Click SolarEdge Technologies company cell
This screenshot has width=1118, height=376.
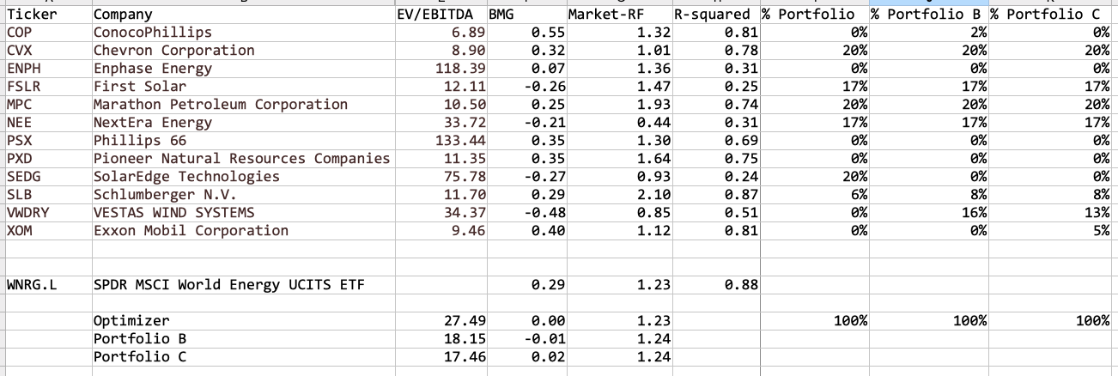243,176
